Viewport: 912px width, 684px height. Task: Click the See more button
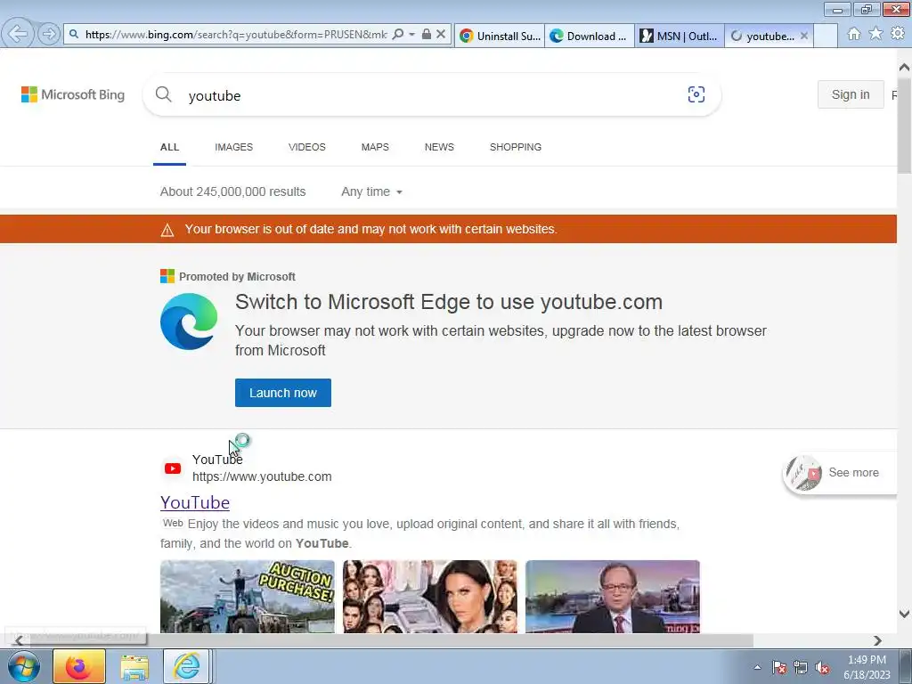point(840,473)
